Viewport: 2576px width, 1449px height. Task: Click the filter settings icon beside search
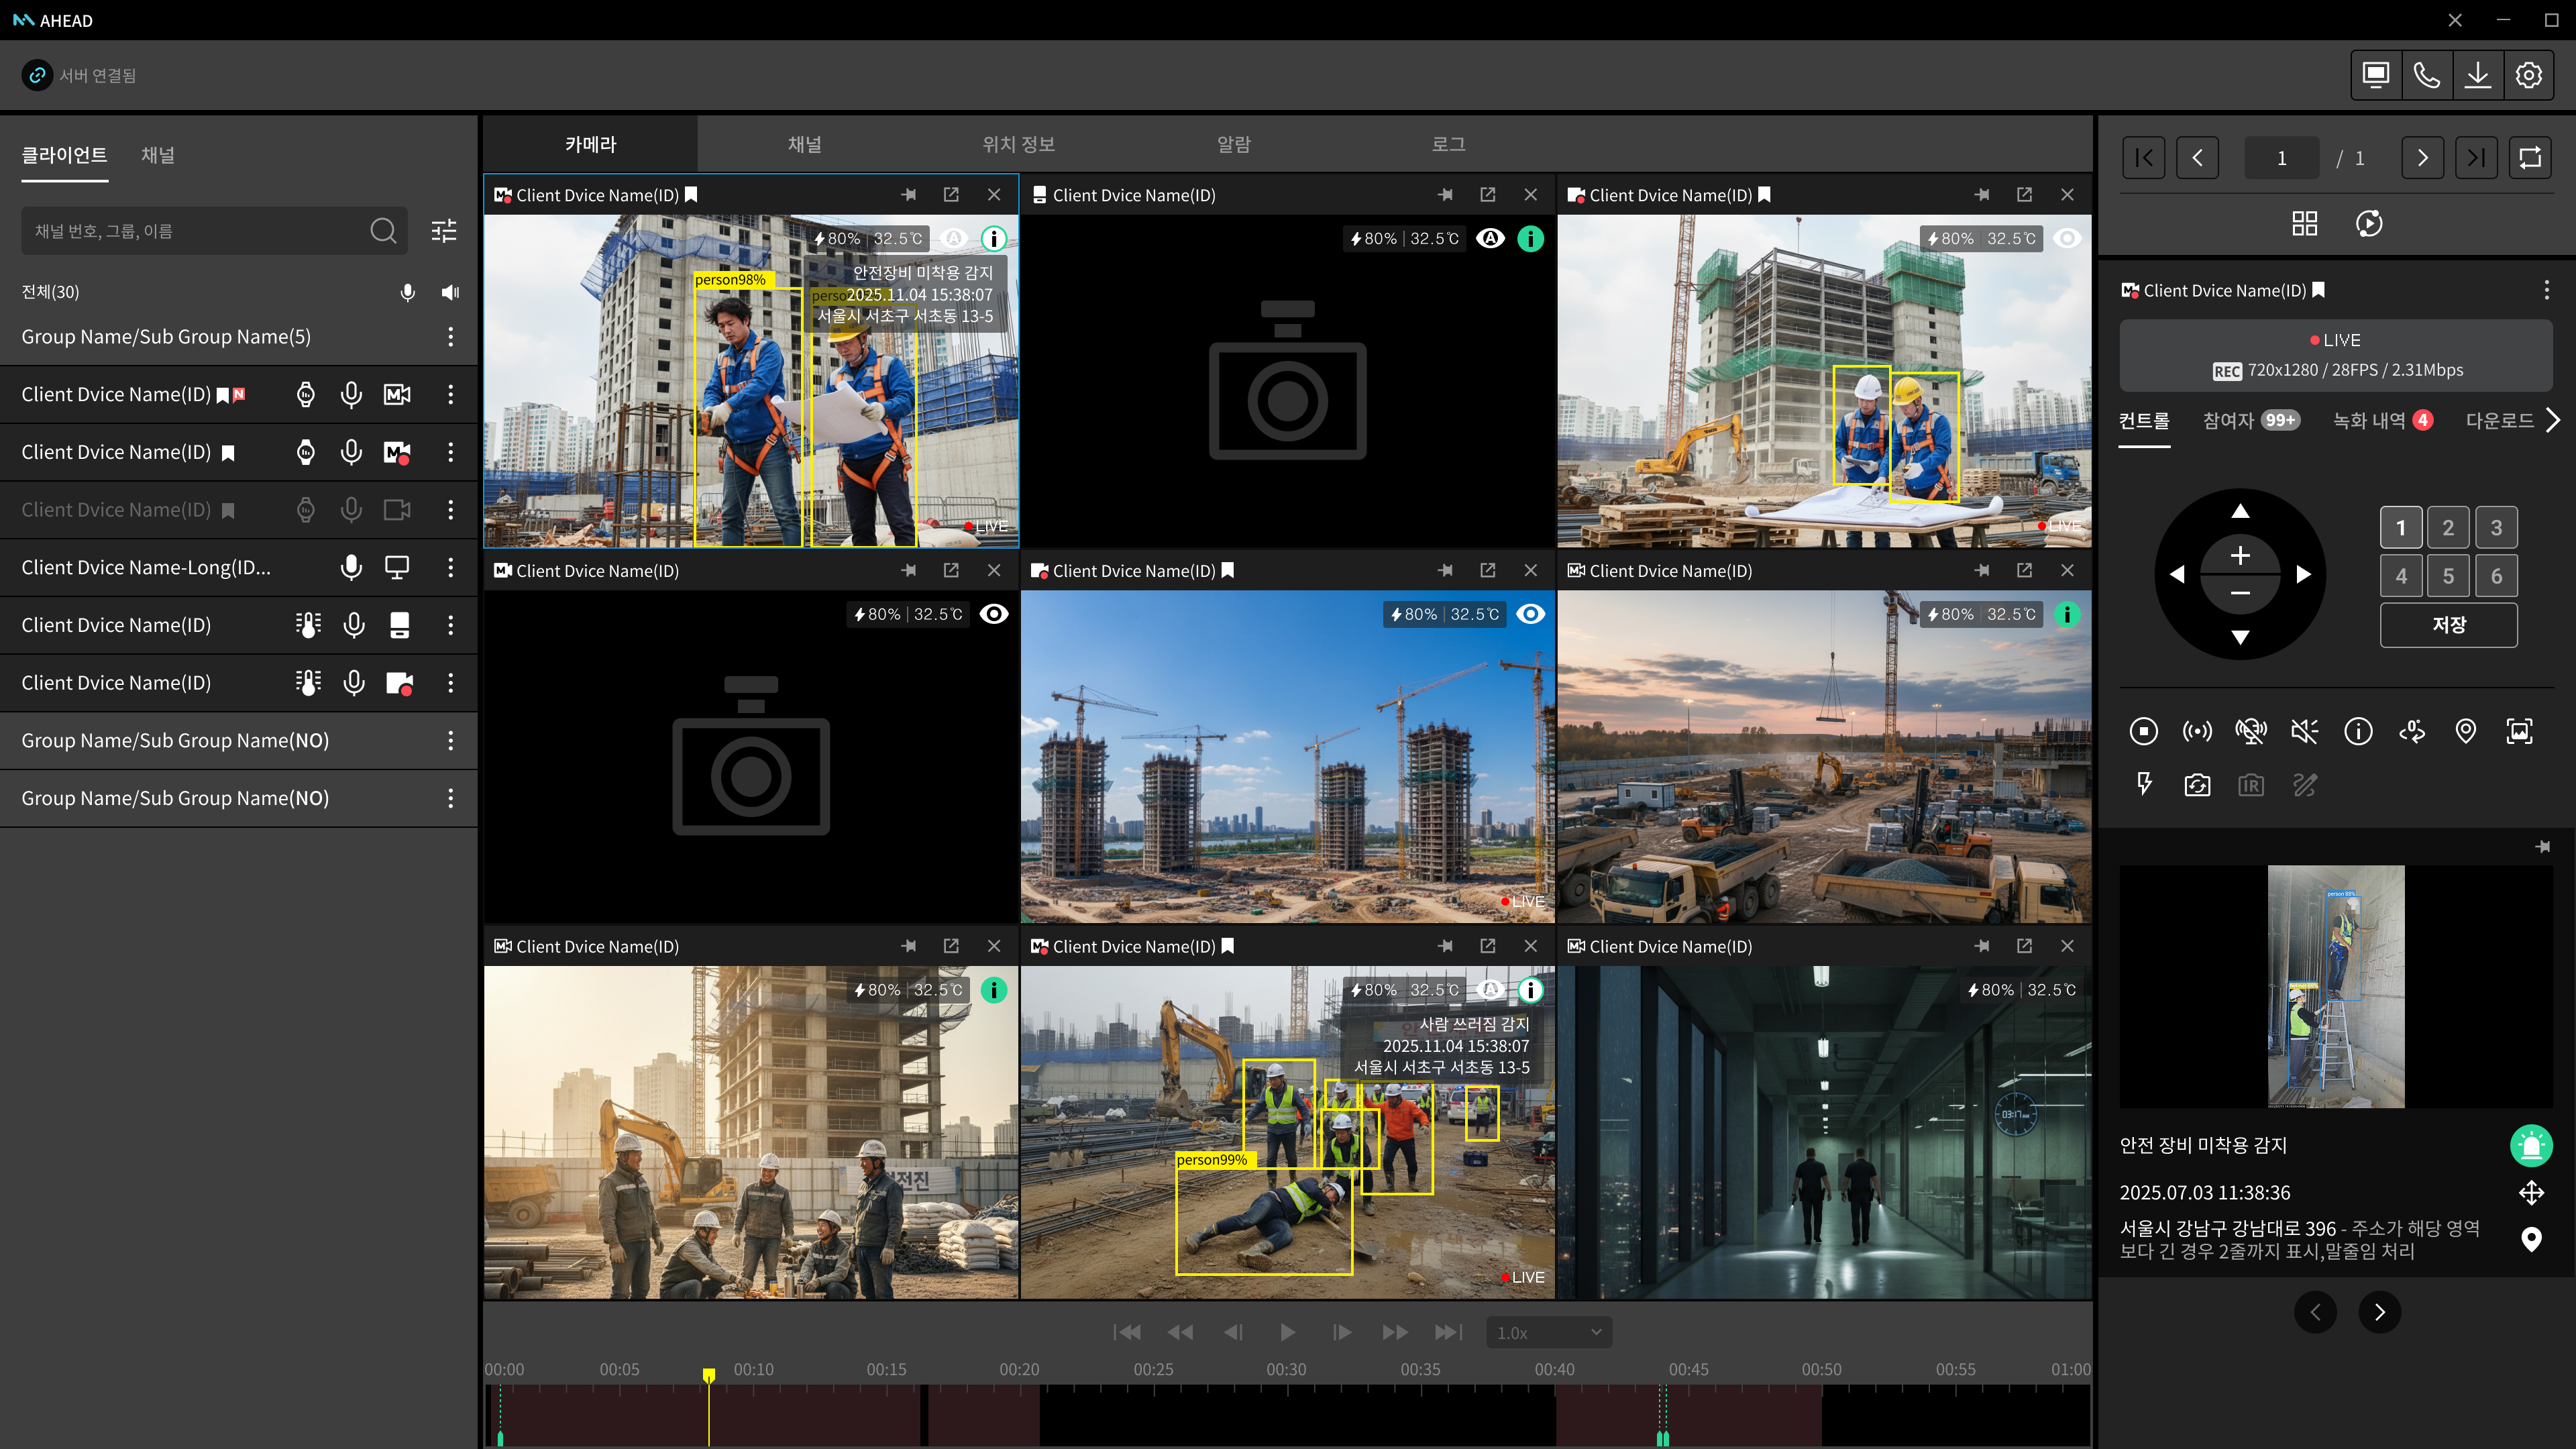[x=443, y=231]
